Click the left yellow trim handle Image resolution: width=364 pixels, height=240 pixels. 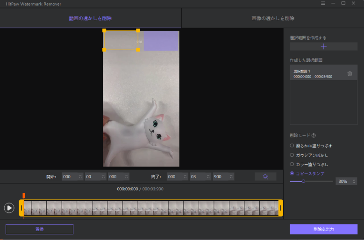[x=21, y=208]
